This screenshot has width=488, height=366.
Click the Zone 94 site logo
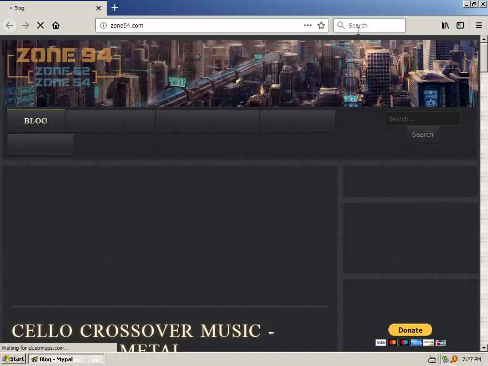click(64, 67)
